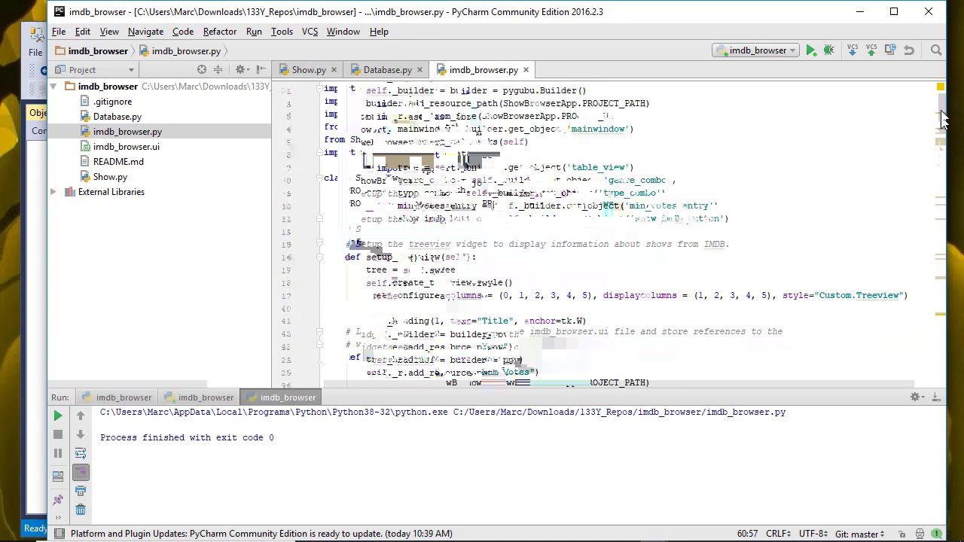The width and height of the screenshot is (964, 542).
Task: Run imdb_browser with the toolbar play icon
Action: [810, 50]
